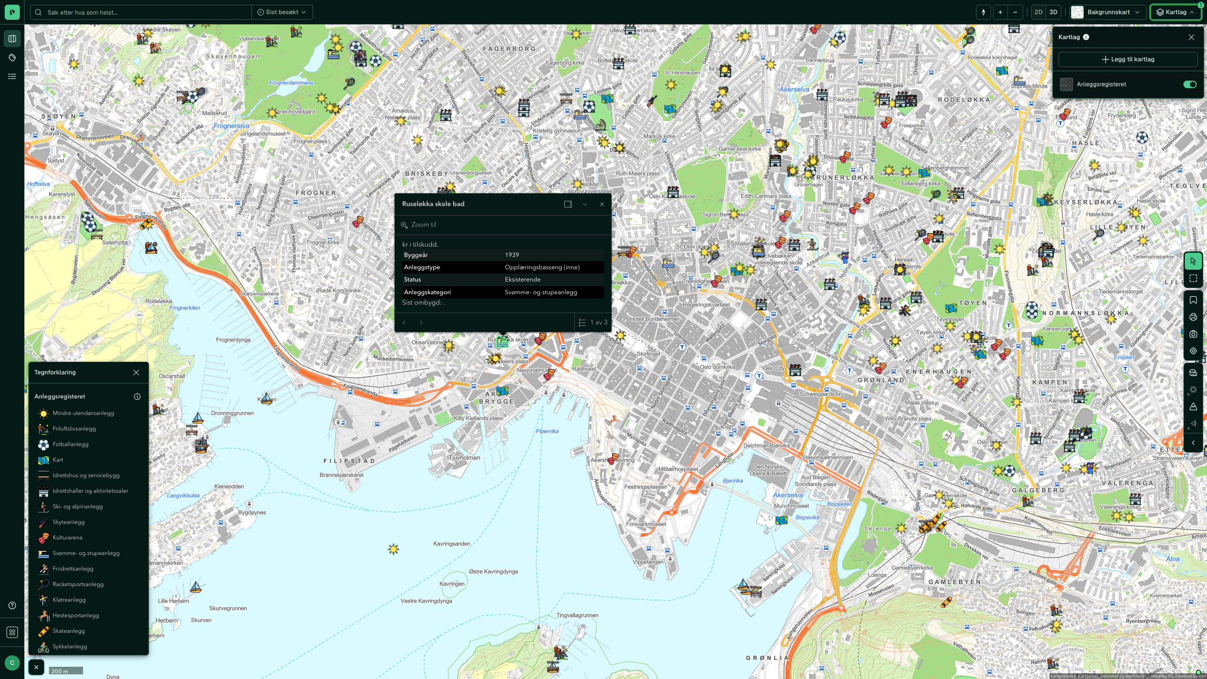
Task: Zoom out with the minus button
Action: click(1015, 12)
